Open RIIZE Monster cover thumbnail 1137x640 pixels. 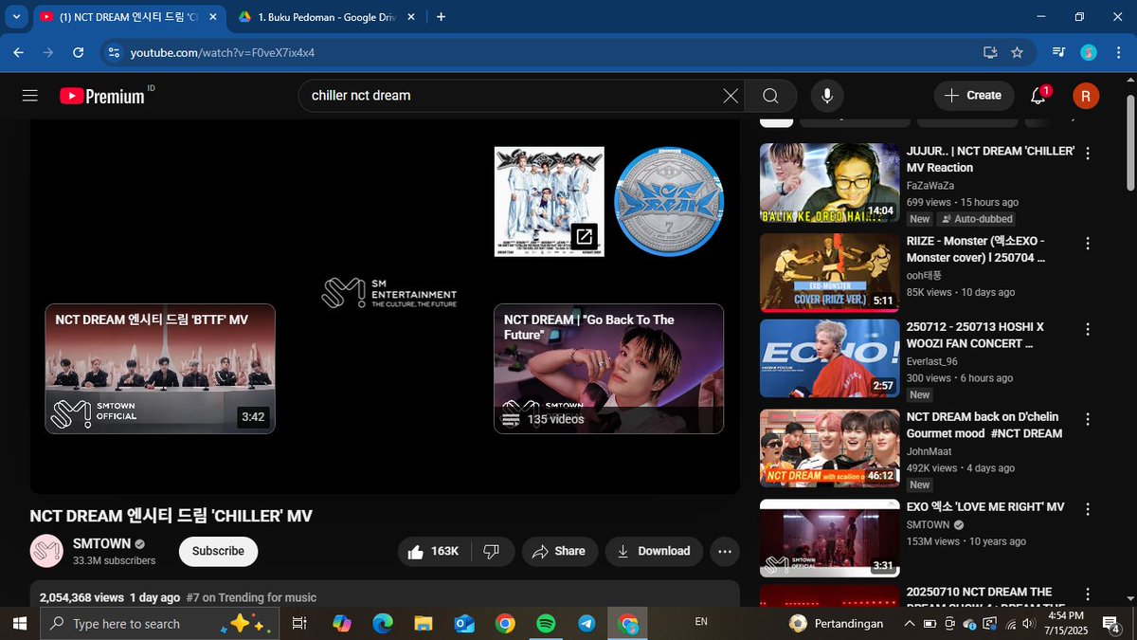(x=829, y=273)
